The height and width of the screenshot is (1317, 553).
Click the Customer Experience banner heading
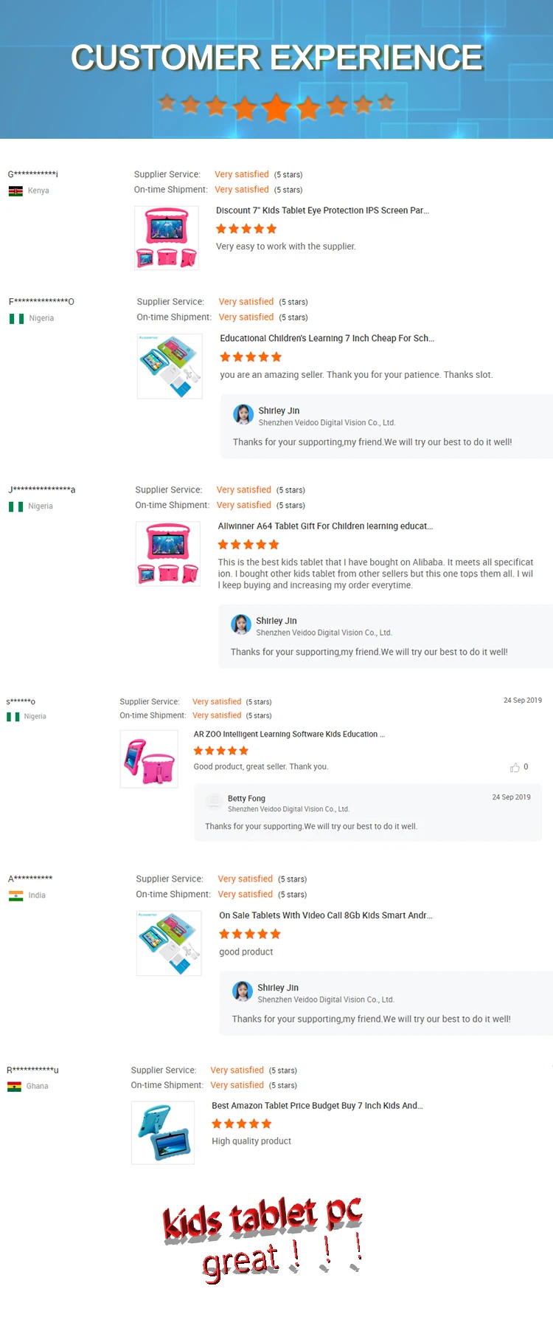point(276,58)
